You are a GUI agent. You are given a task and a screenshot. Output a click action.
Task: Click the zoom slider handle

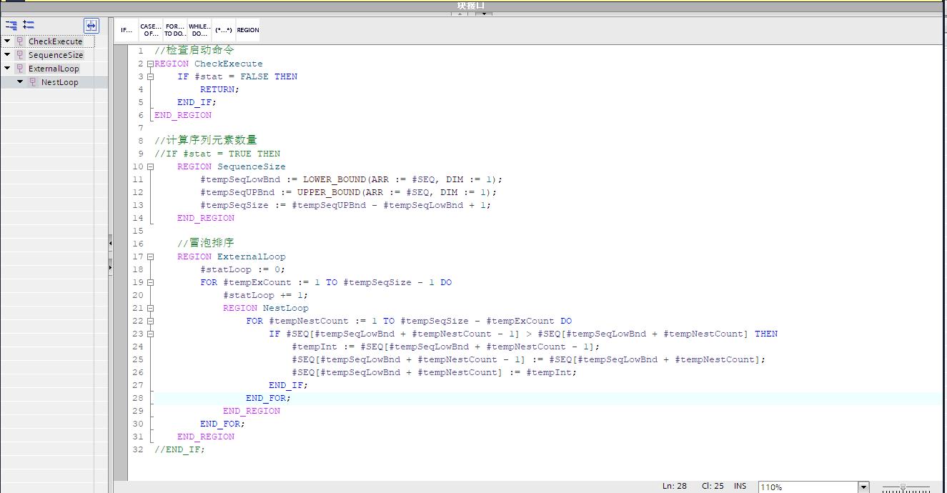tap(904, 487)
